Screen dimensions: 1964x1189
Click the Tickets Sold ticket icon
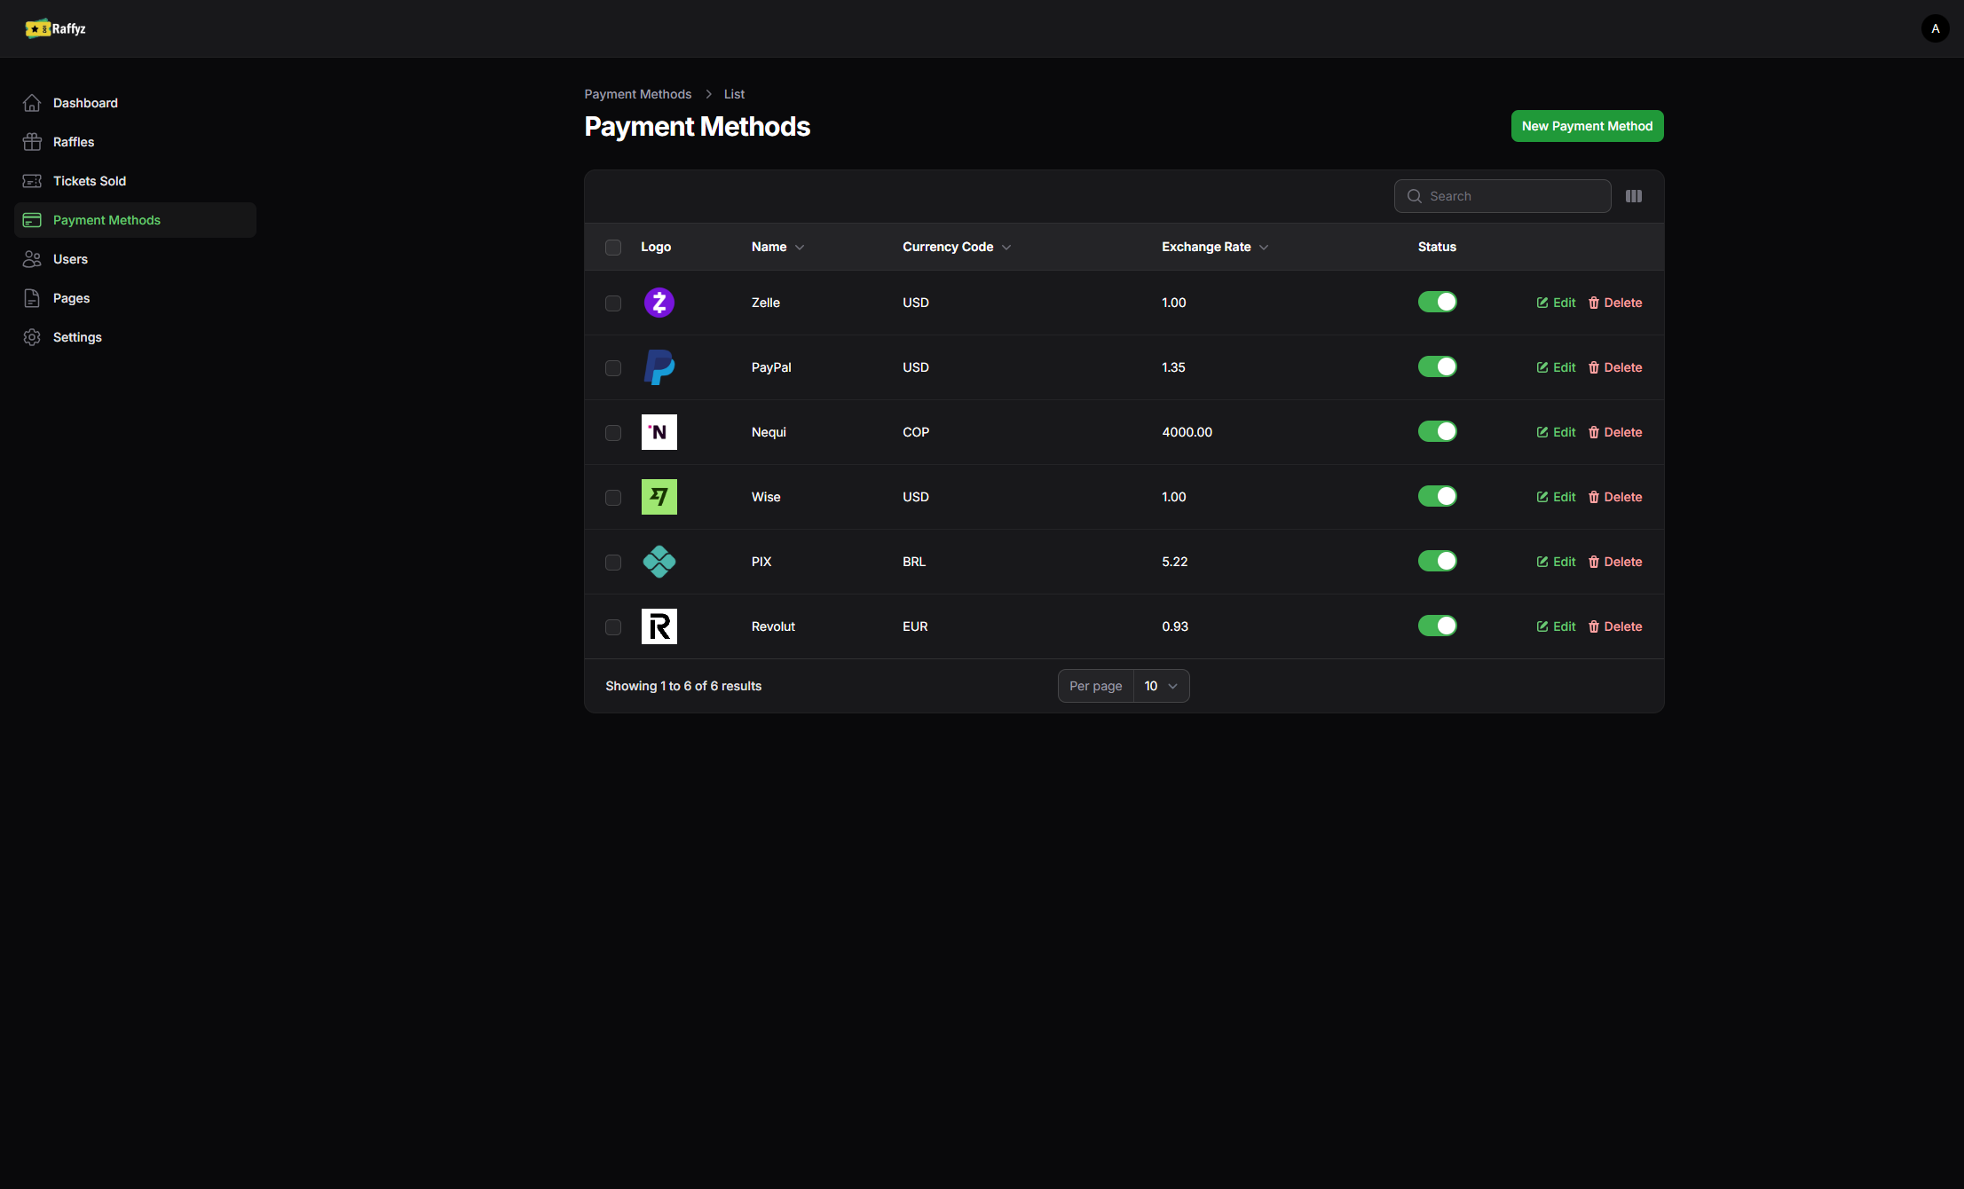coord(32,181)
